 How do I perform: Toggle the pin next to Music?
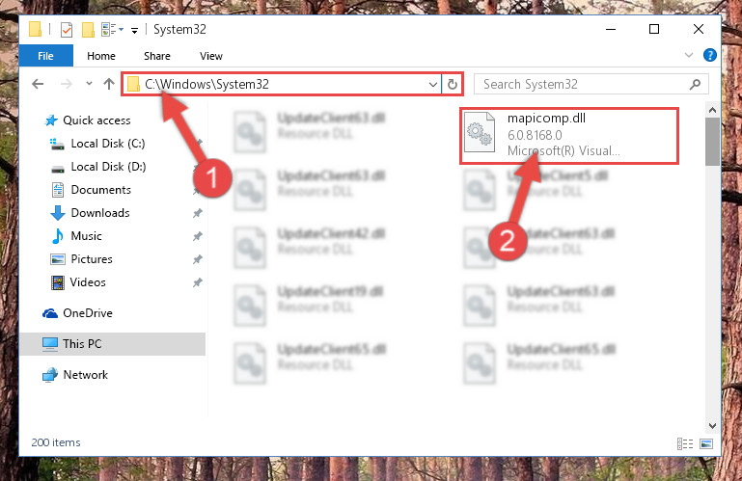tap(198, 236)
